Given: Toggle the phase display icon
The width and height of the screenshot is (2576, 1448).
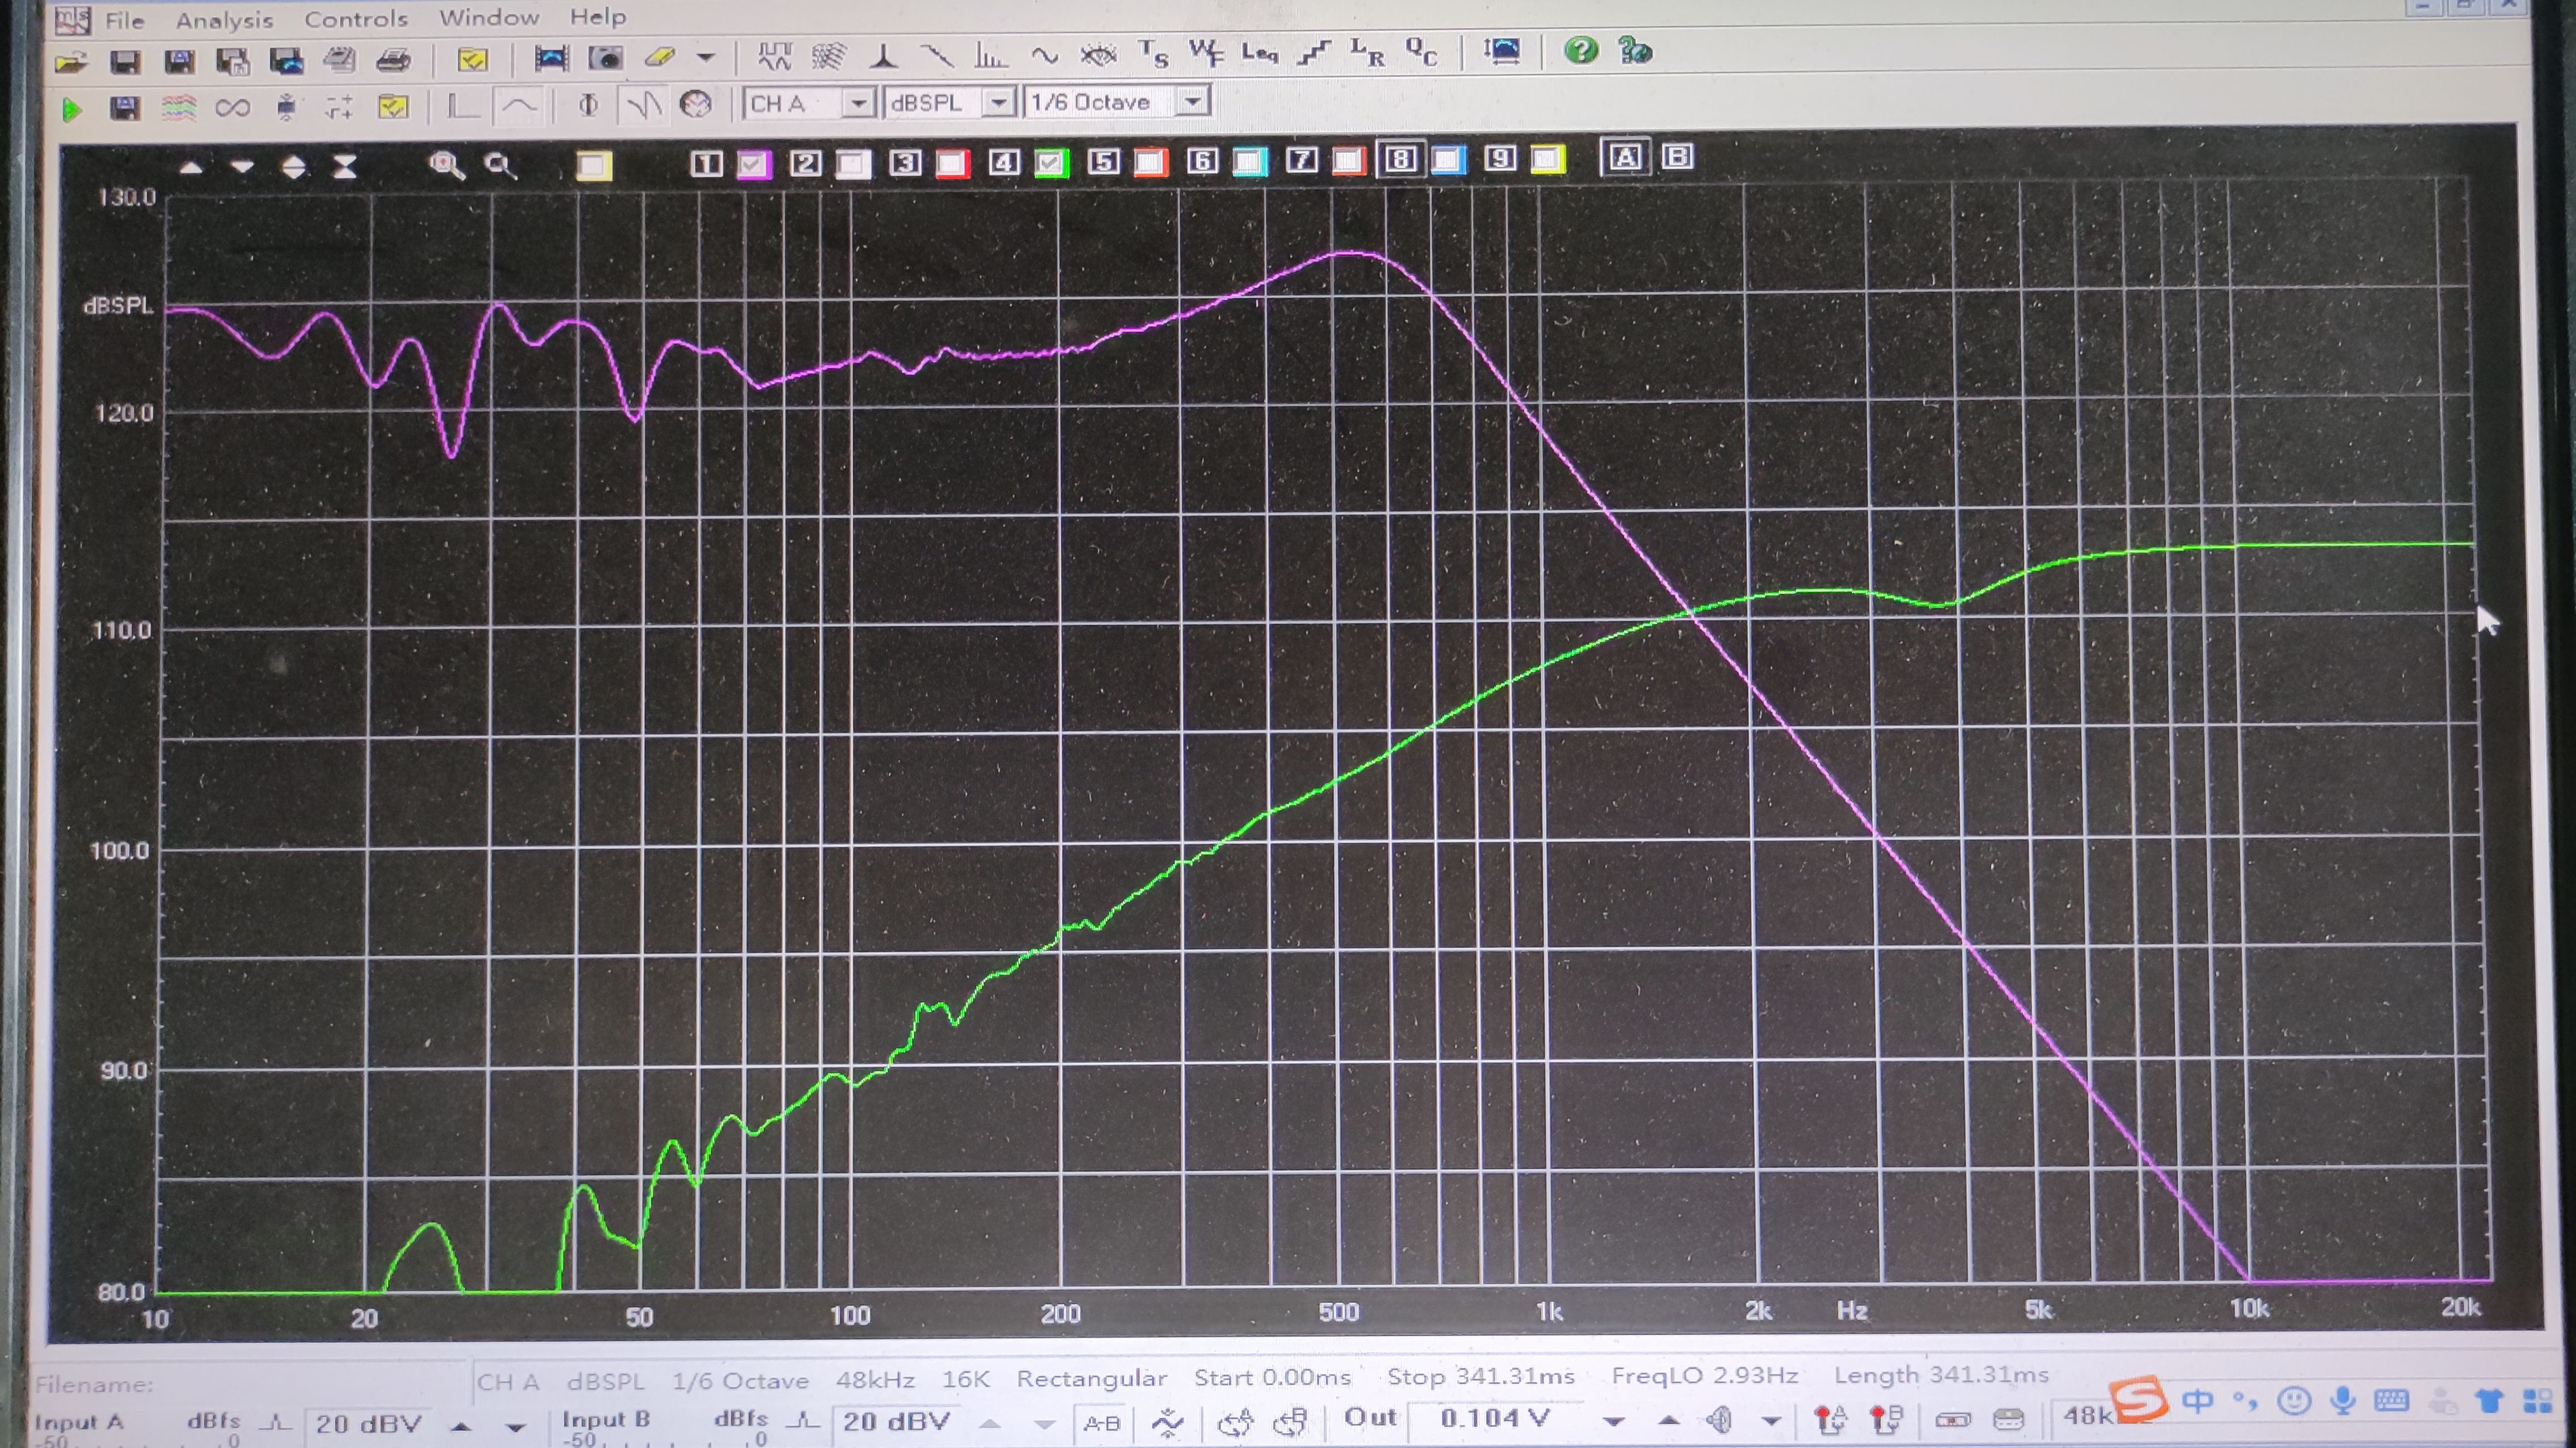Looking at the screenshot, I should (x=588, y=104).
